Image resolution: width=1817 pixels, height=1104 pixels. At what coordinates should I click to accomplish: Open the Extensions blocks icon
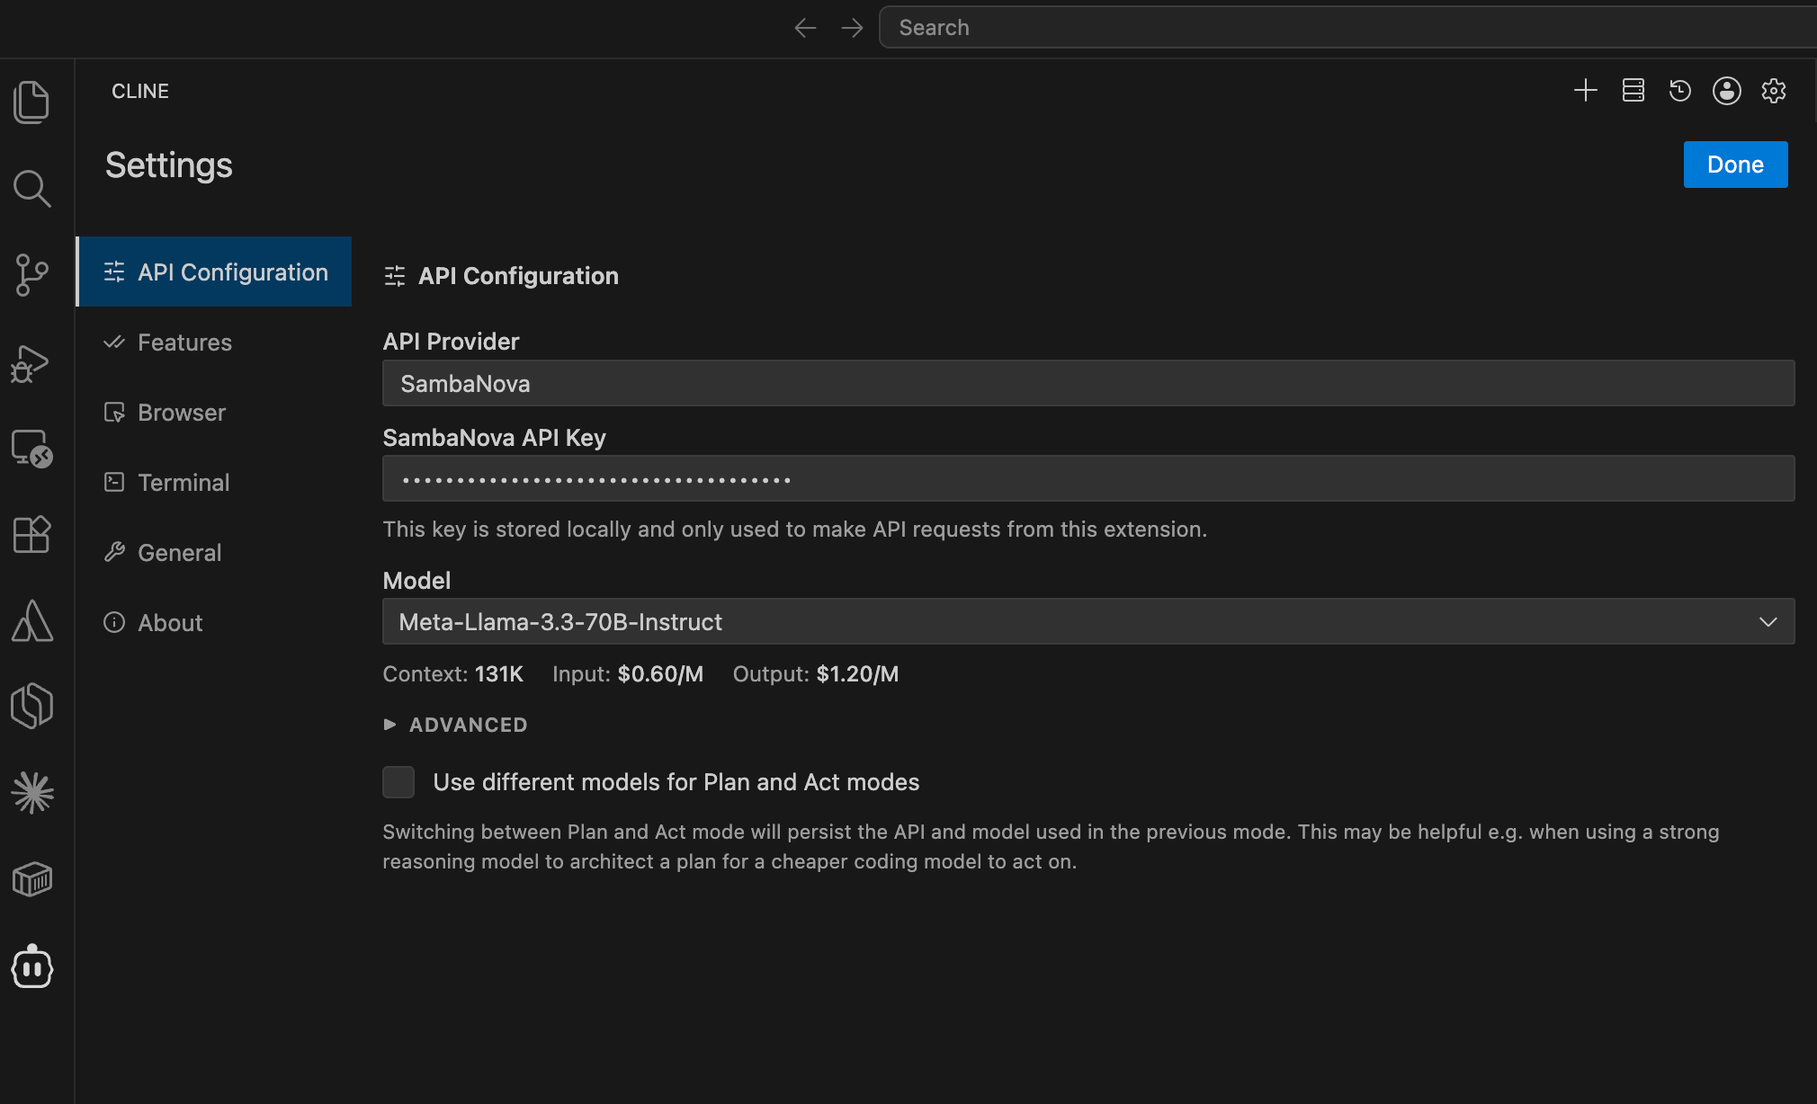31,534
